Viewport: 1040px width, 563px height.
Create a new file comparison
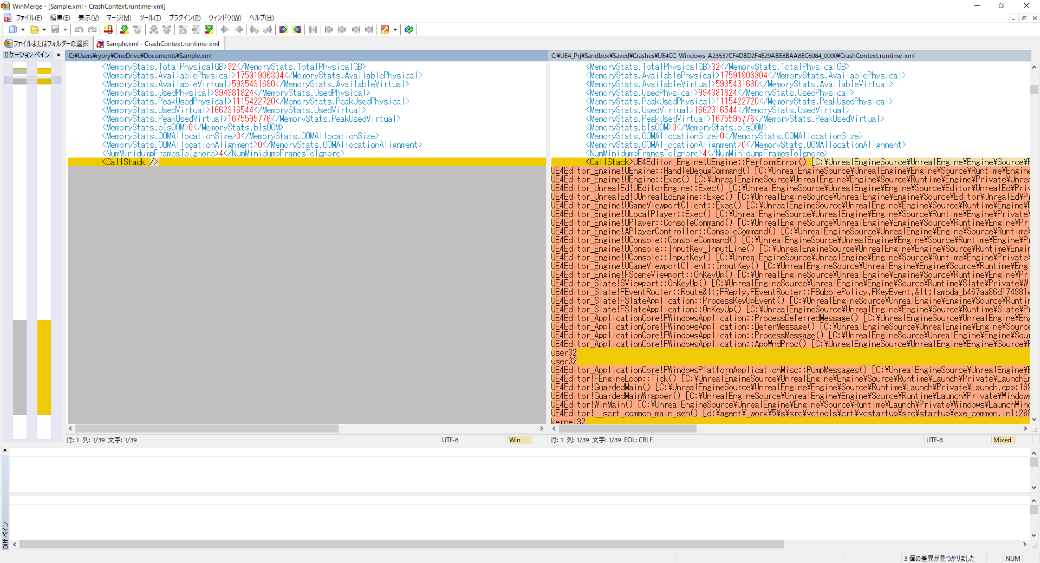tap(12, 30)
